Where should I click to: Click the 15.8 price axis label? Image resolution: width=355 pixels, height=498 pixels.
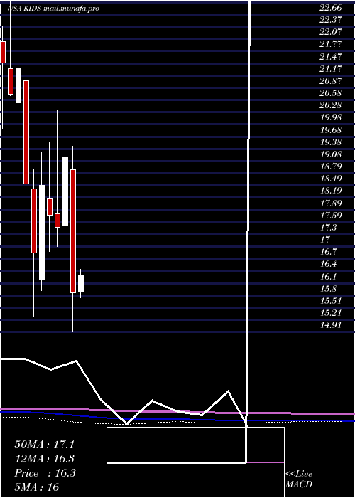pyautogui.click(x=328, y=289)
